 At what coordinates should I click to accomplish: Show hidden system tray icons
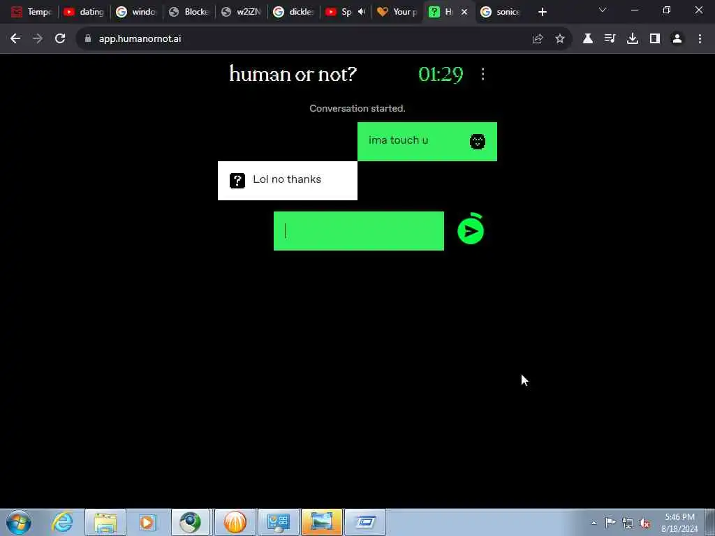pyautogui.click(x=594, y=523)
